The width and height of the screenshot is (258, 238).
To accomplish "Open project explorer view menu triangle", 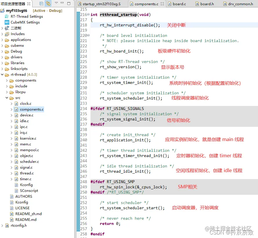I will [x=56, y=3].
